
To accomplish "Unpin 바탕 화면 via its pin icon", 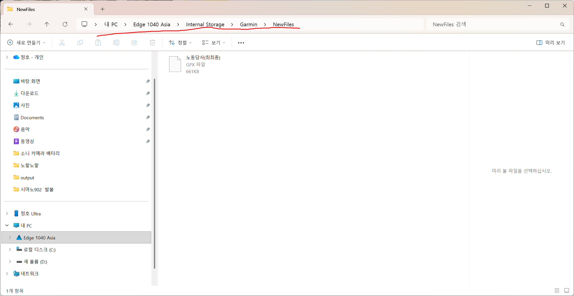I will (x=148, y=81).
